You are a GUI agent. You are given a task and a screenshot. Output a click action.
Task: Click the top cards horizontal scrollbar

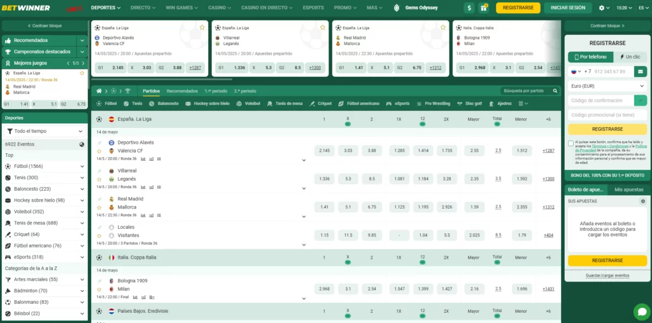pyautogui.click(x=161, y=79)
